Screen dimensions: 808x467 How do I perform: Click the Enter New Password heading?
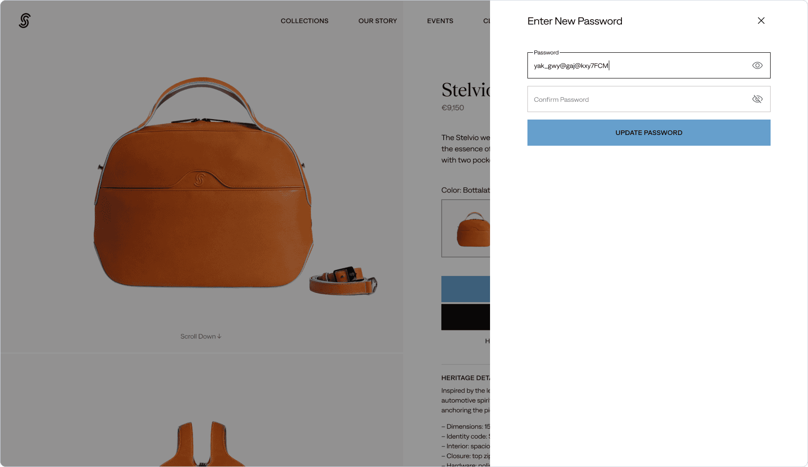click(575, 21)
